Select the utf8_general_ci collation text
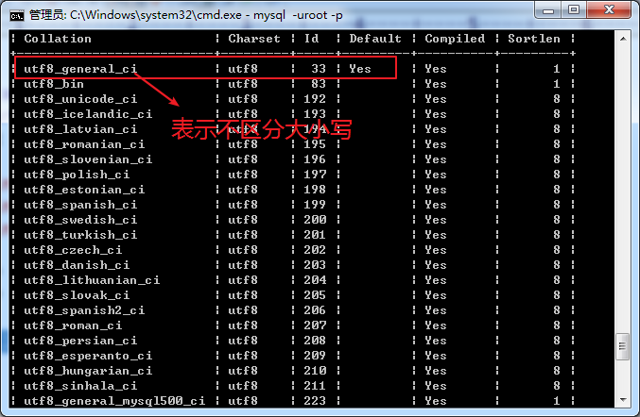The width and height of the screenshot is (640, 417). [80, 69]
